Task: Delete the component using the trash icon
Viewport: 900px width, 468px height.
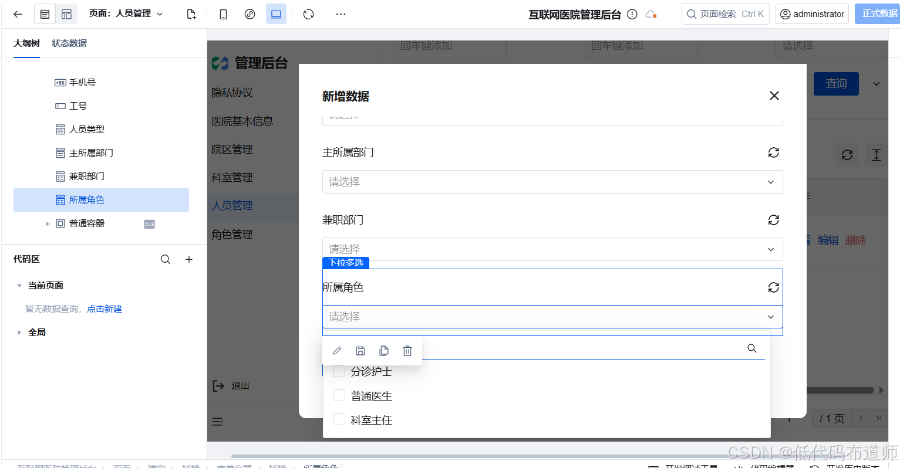Action: (x=407, y=350)
